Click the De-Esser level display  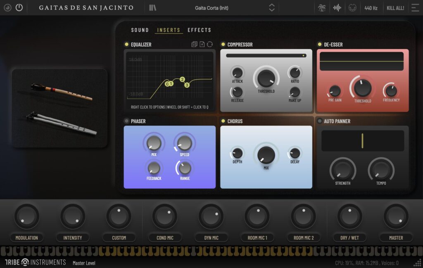pyautogui.click(x=361, y=62)
